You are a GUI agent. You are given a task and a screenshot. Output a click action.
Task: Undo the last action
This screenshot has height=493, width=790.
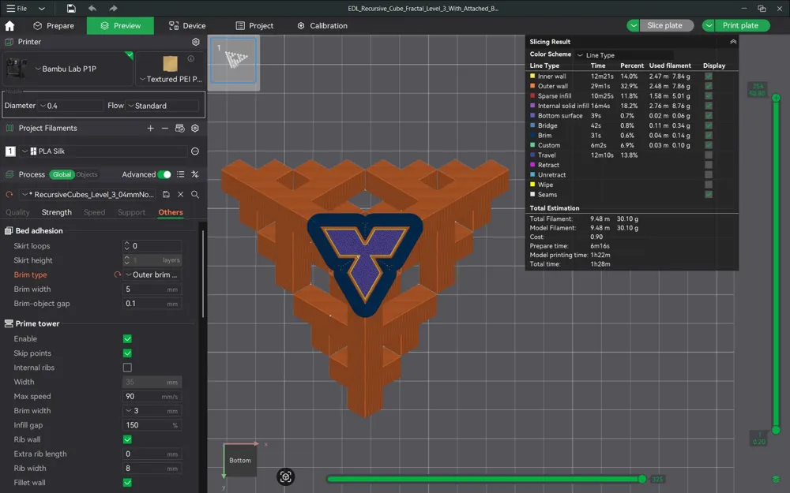tap(92, 8)
